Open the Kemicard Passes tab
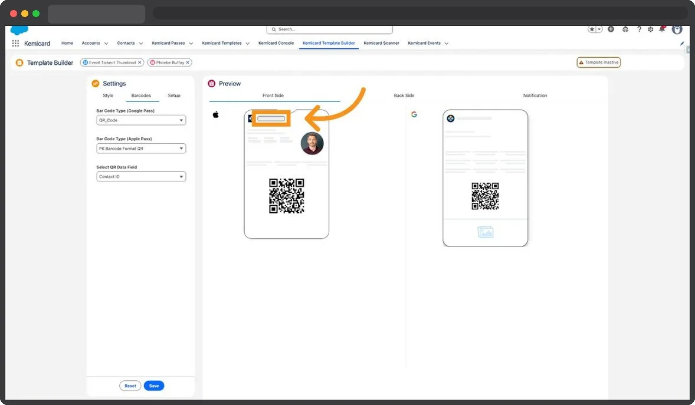 168,43
